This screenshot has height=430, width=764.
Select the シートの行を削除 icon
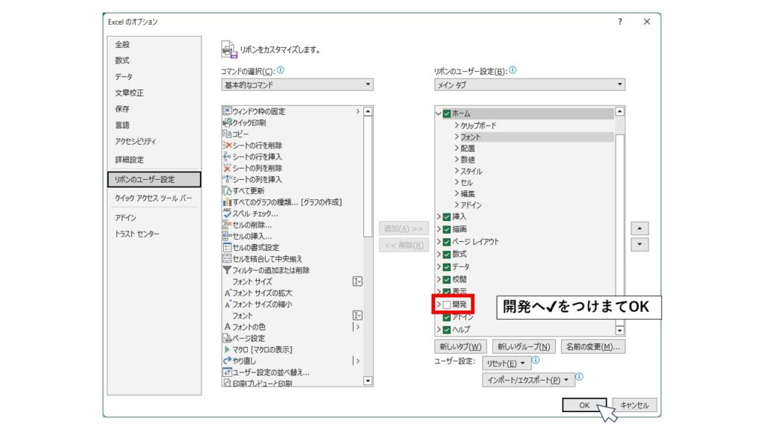(x=228, y=146)
